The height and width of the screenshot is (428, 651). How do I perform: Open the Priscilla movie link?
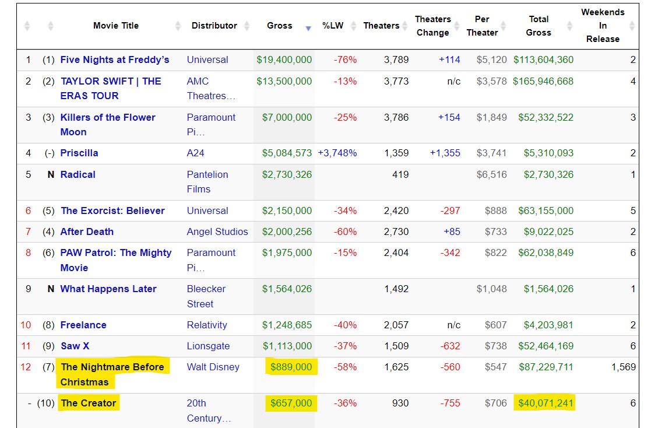(79, 153)
